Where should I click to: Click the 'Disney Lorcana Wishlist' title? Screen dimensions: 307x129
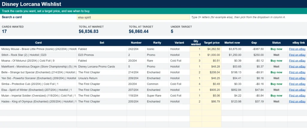[31, 4]
